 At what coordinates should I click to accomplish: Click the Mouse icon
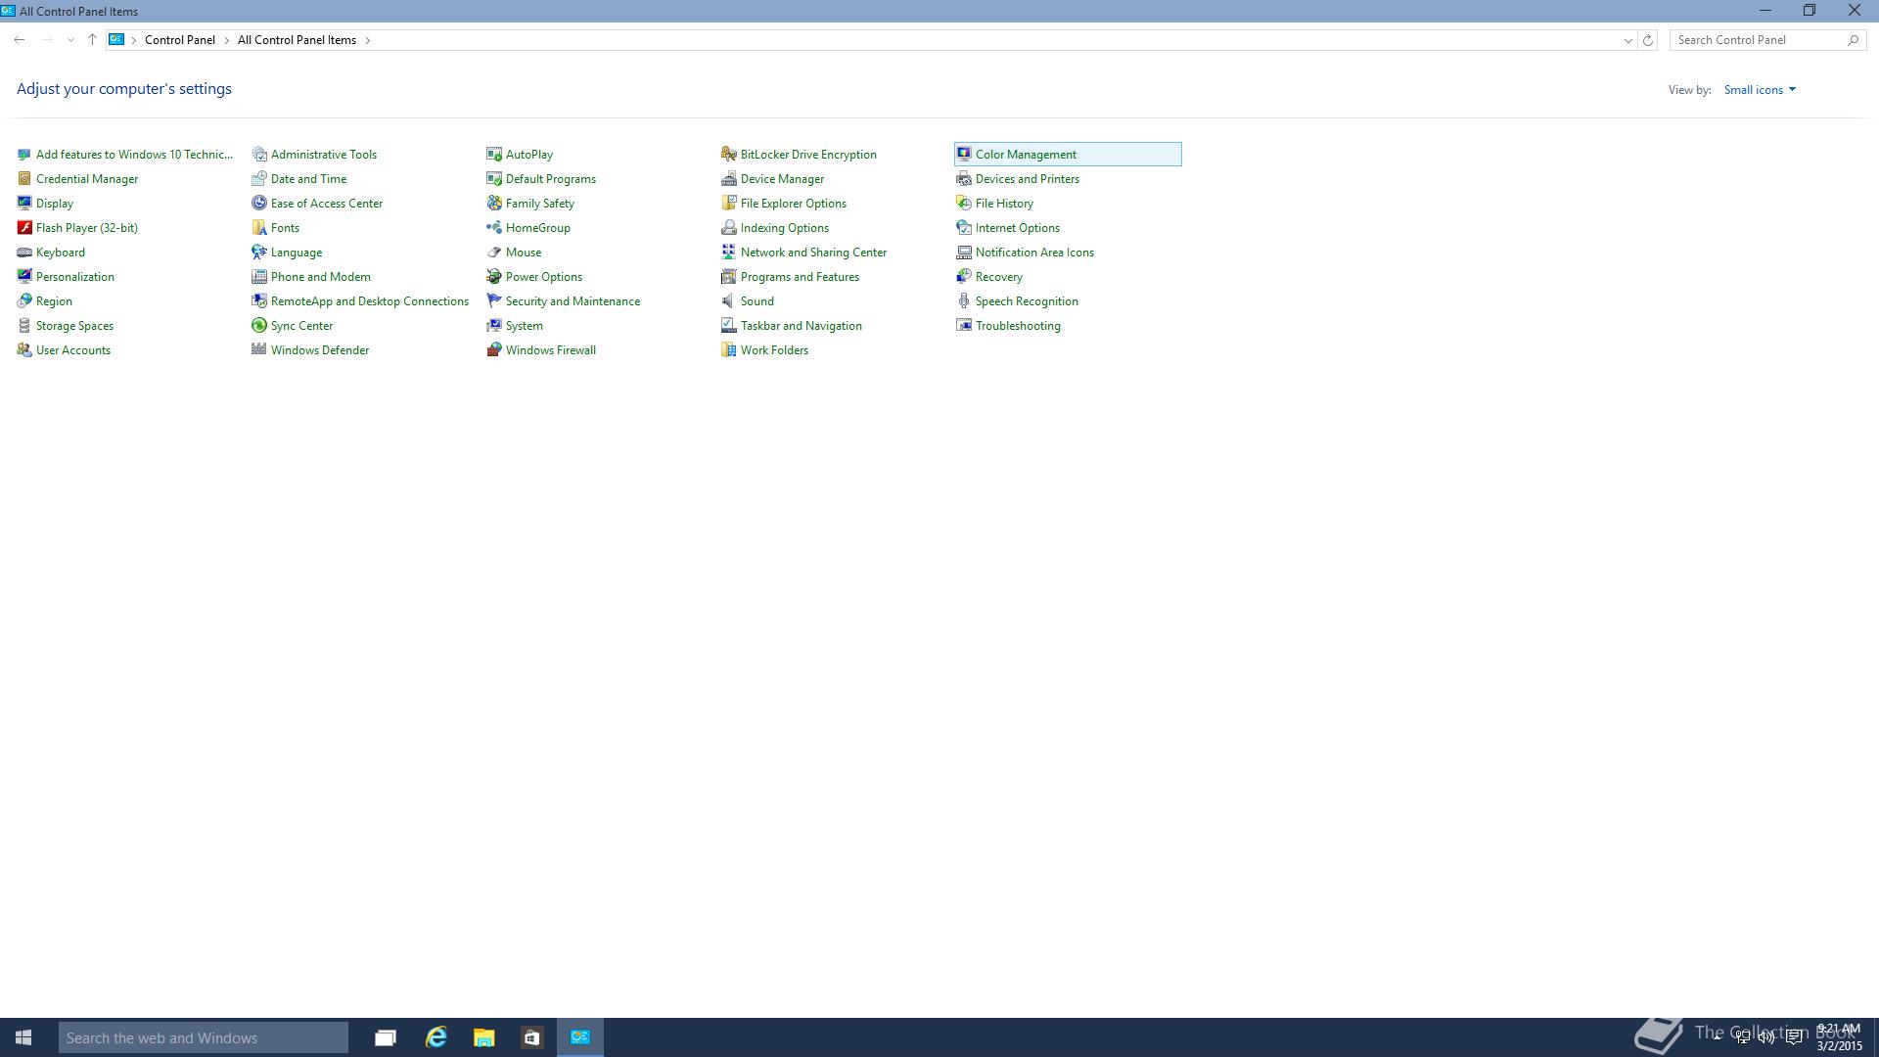(494, 253)
